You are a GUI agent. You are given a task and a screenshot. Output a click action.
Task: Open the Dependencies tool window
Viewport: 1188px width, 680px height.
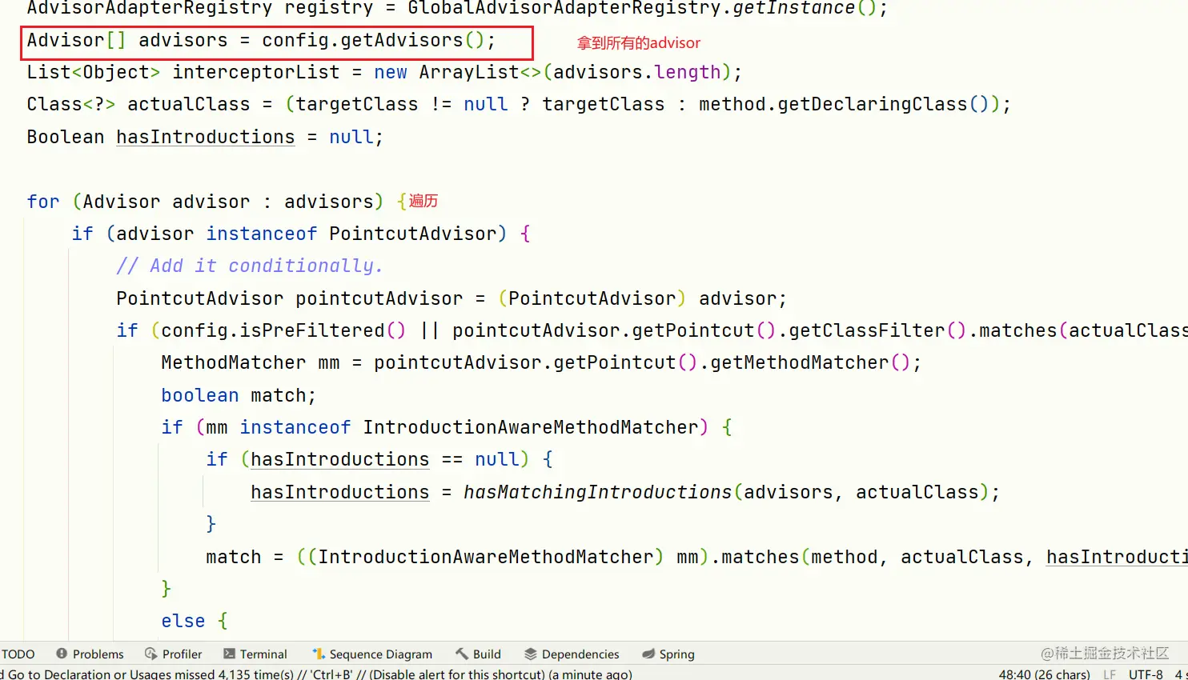coord(572,654)
